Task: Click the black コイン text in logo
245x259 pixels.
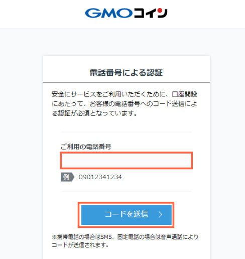Action: [x=150, y=13]
